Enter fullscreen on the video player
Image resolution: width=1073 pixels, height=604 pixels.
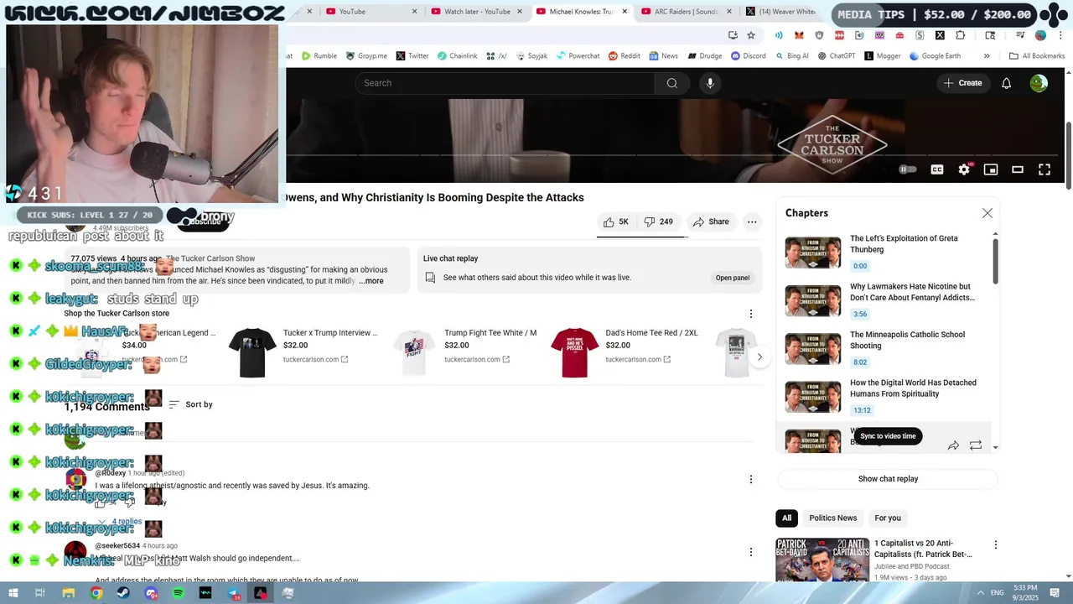tap(1044, 169)
